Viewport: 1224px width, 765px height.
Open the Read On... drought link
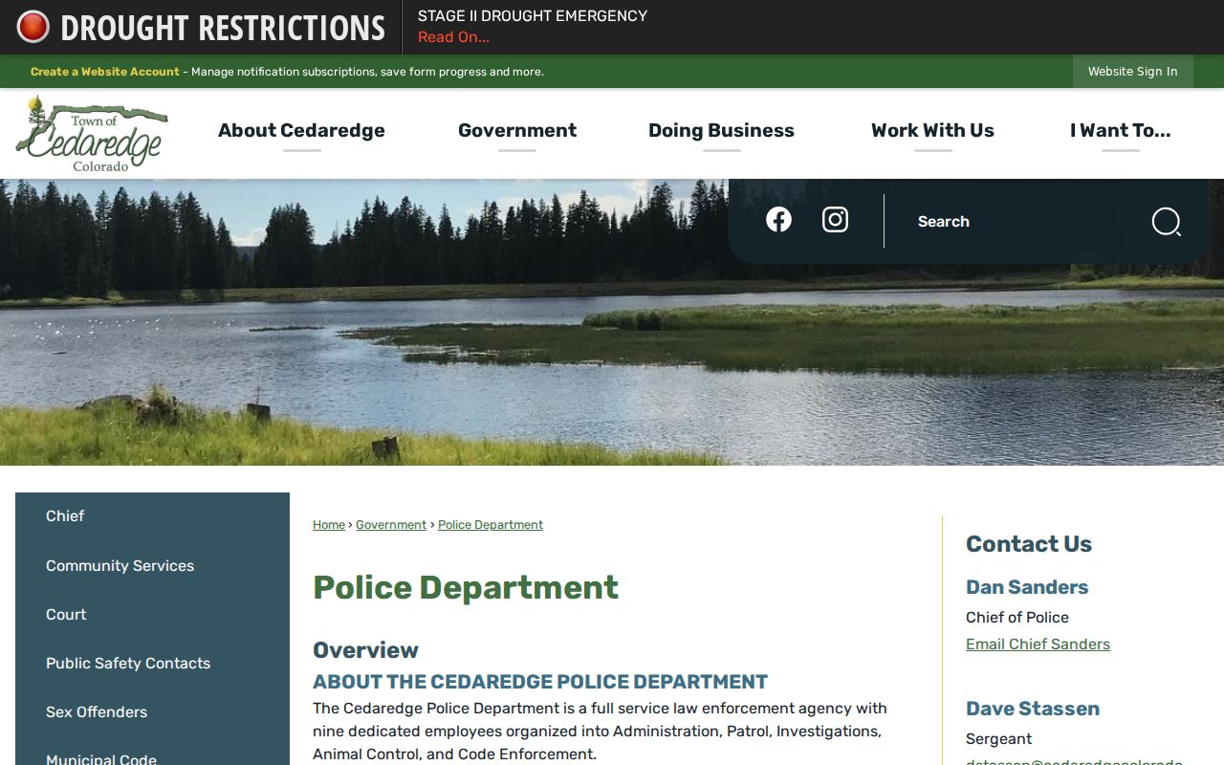point(453,37)
